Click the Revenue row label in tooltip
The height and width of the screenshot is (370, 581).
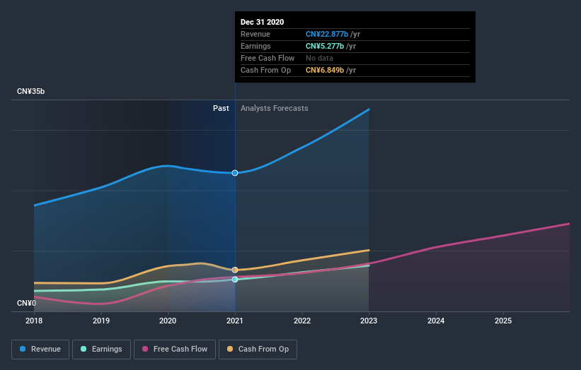pos(255,34)
